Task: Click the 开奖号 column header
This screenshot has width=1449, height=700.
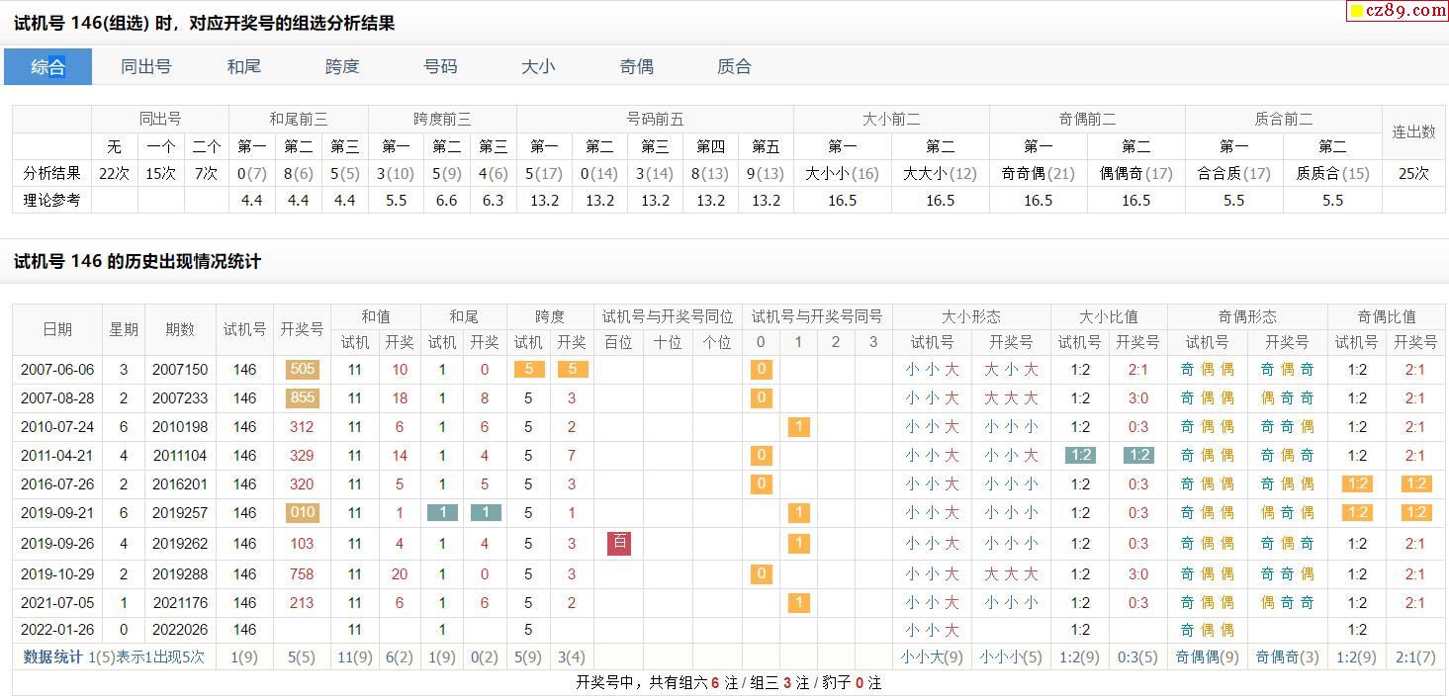Action: 302,329
